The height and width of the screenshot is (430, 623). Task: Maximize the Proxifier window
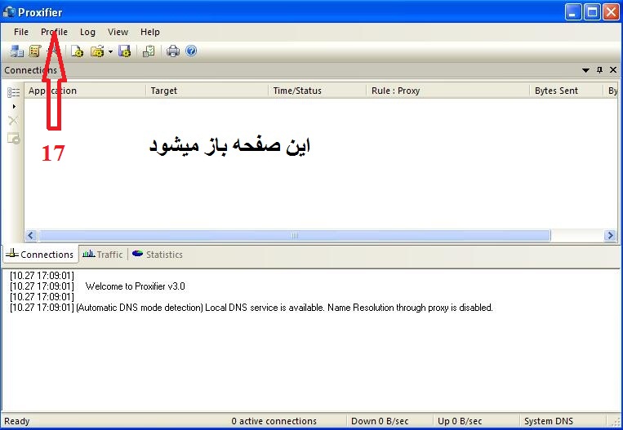592,12
